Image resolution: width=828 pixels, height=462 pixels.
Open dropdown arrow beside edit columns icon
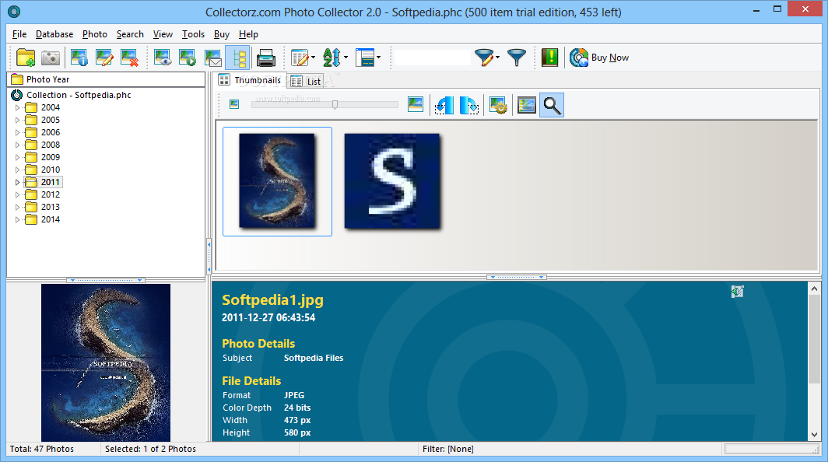click(314, 58)
